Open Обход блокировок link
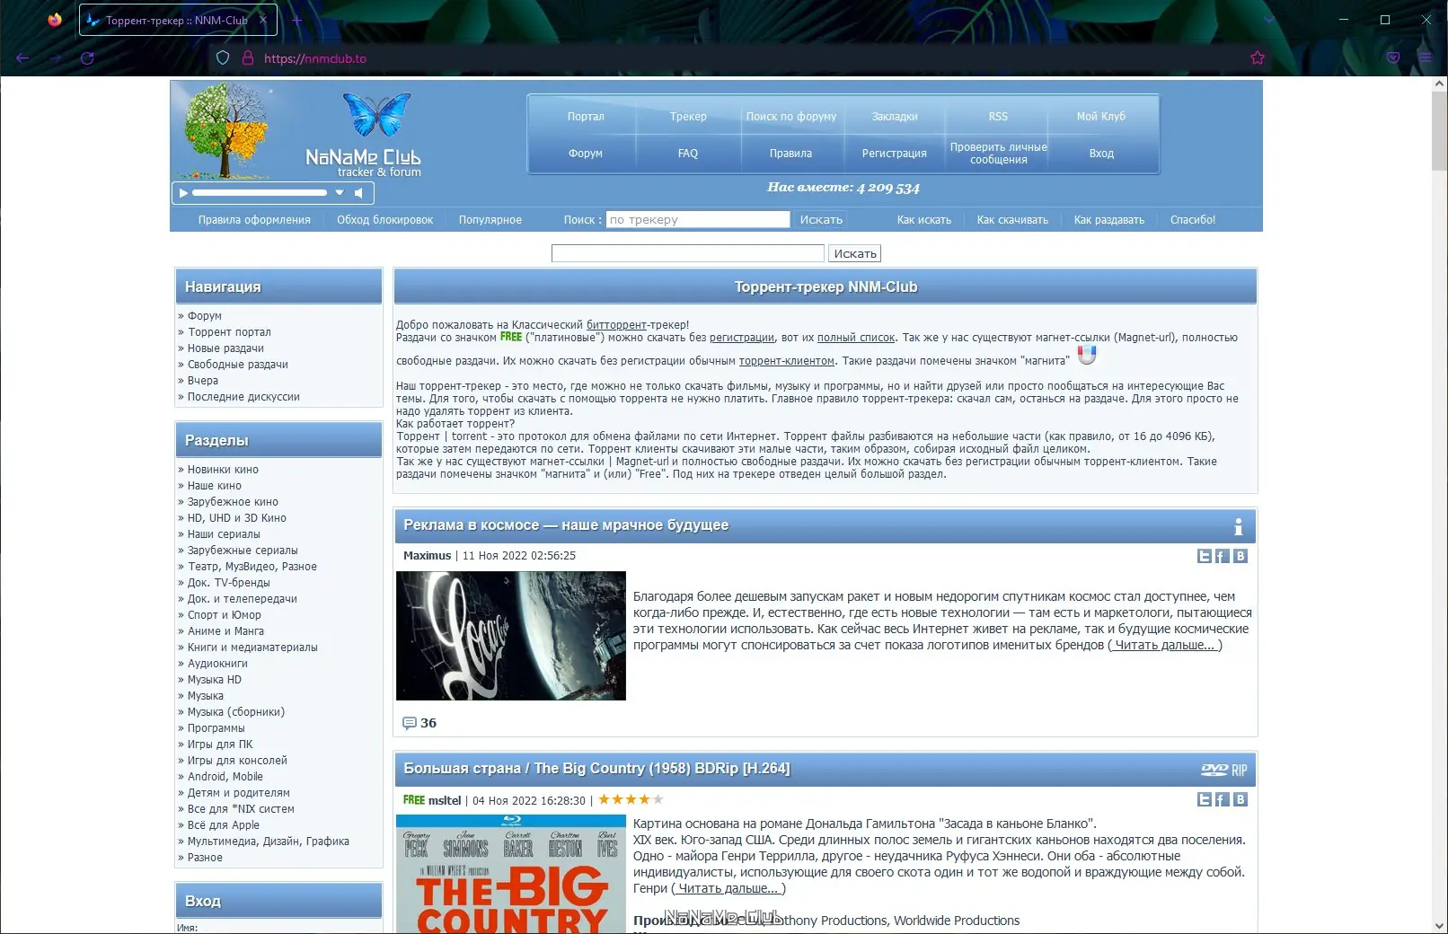Screen dimensions: 1448x934 point(384,220)
